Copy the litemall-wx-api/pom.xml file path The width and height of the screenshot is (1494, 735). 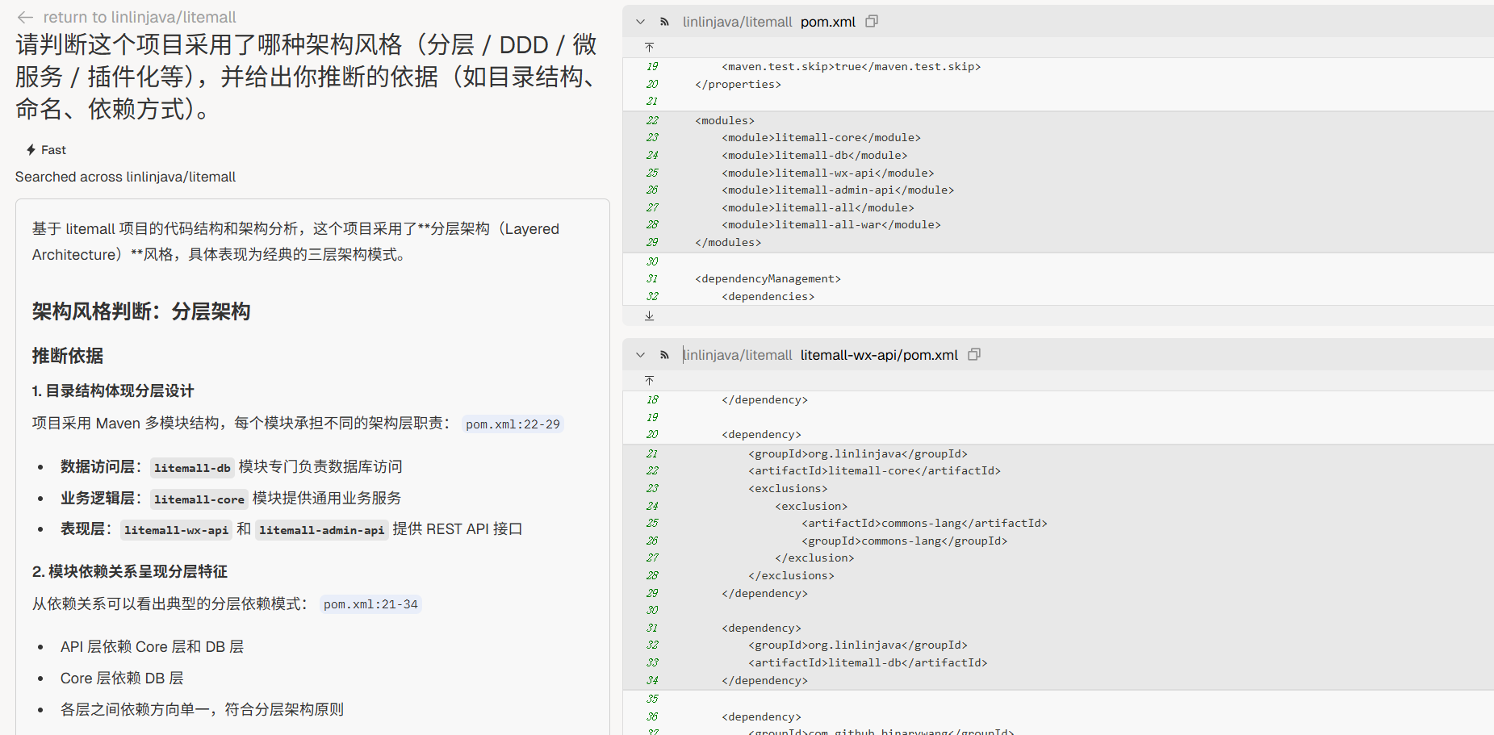pos(974,355)
